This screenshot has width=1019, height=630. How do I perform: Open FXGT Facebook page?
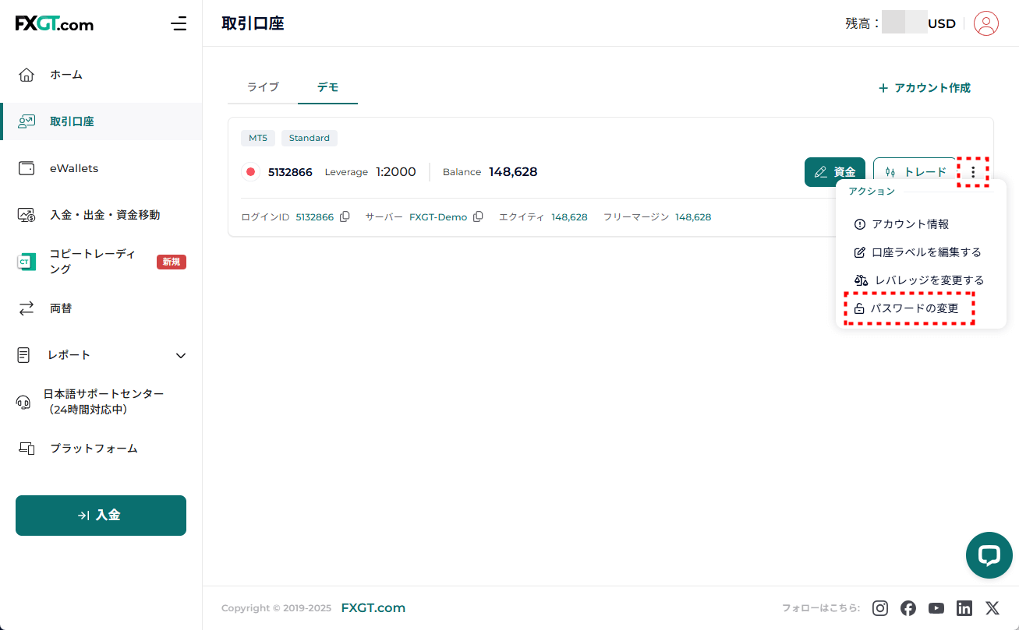tap(908, 608)
